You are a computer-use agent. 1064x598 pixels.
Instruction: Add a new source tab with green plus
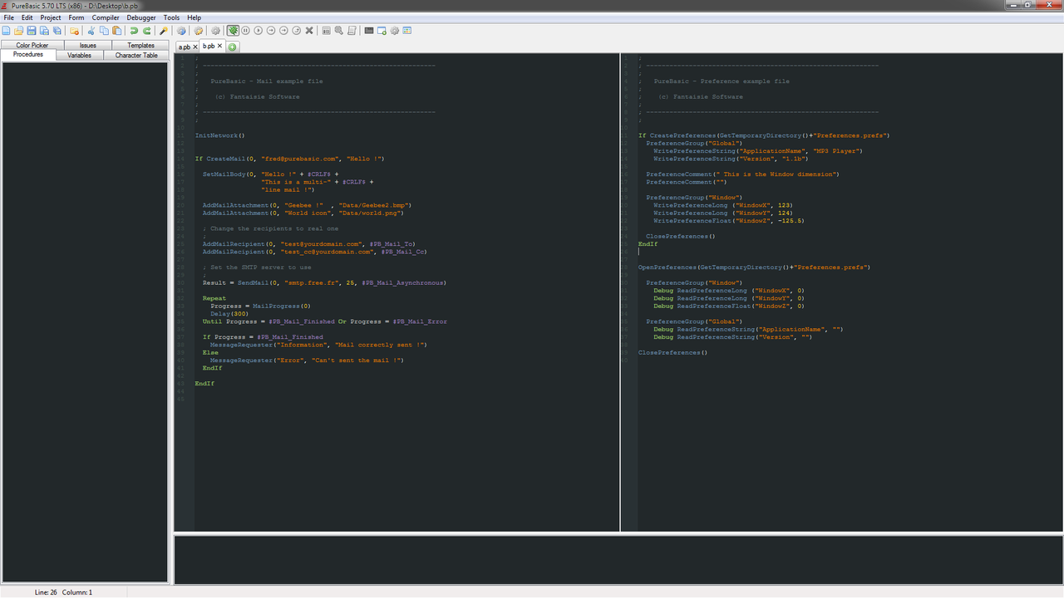click(232, 47)
